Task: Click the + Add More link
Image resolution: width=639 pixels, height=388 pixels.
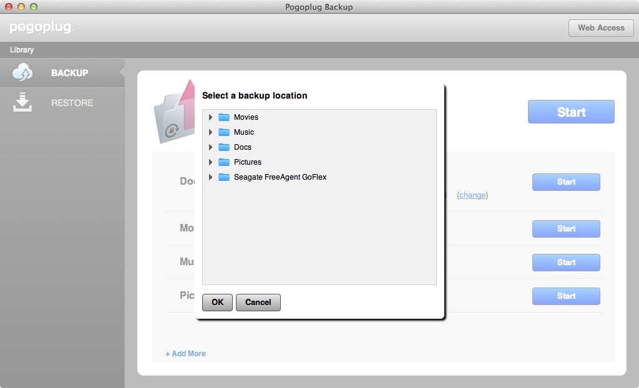Action: 185,354
